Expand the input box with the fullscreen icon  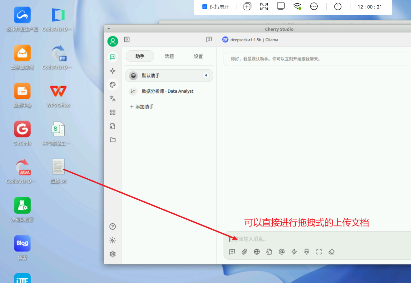[319, 252]
